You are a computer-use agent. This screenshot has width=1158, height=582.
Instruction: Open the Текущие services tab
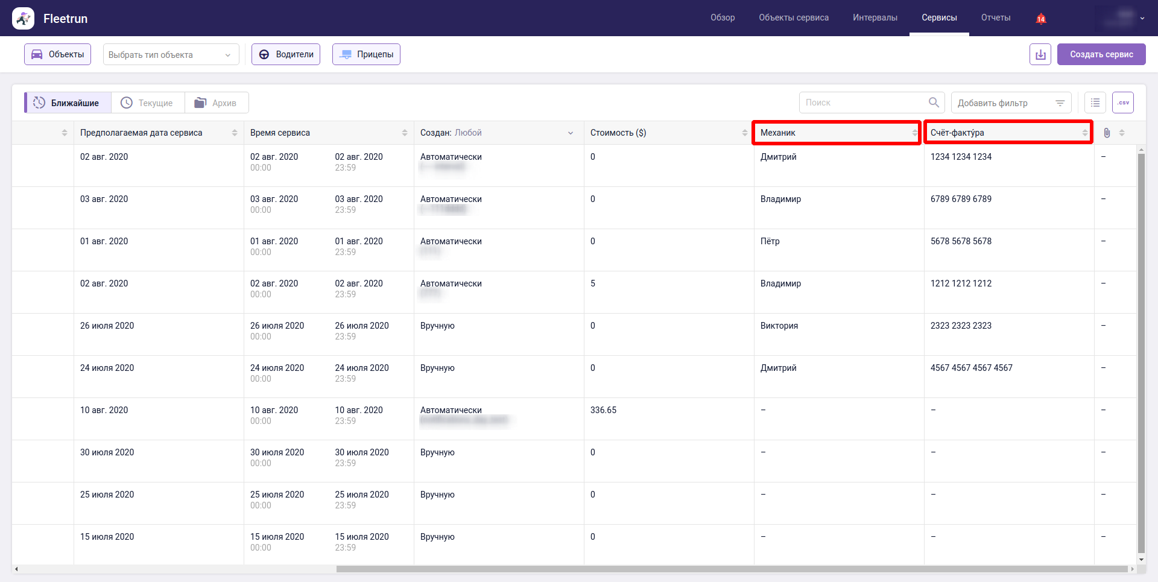147,103
